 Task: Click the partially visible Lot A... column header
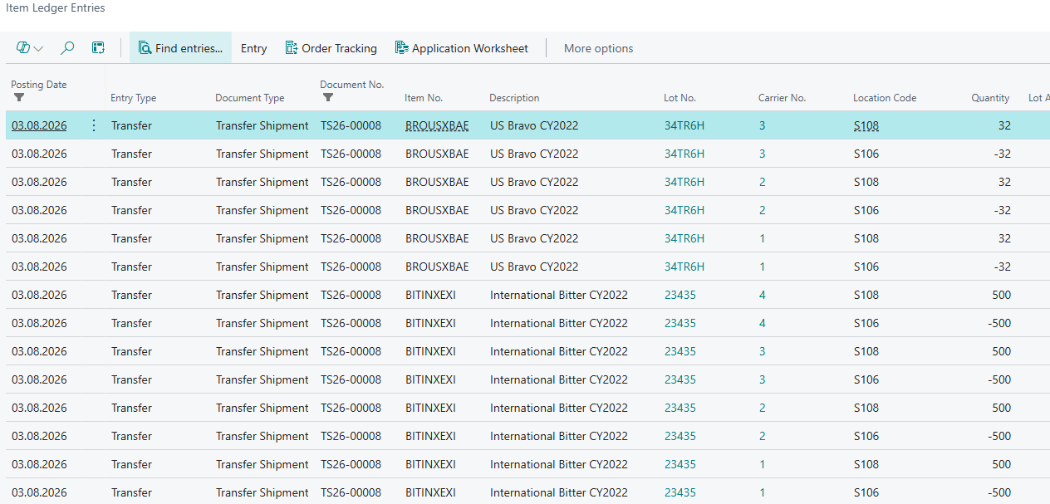pyautogui.click(x=1038, y=98)
